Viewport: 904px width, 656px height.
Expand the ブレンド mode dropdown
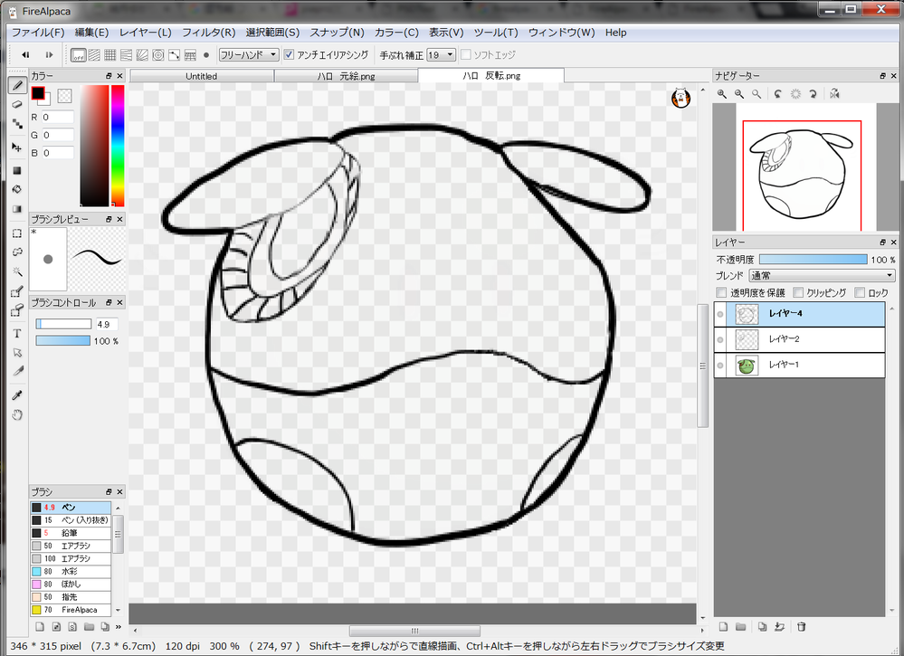(x=822, y=276)
